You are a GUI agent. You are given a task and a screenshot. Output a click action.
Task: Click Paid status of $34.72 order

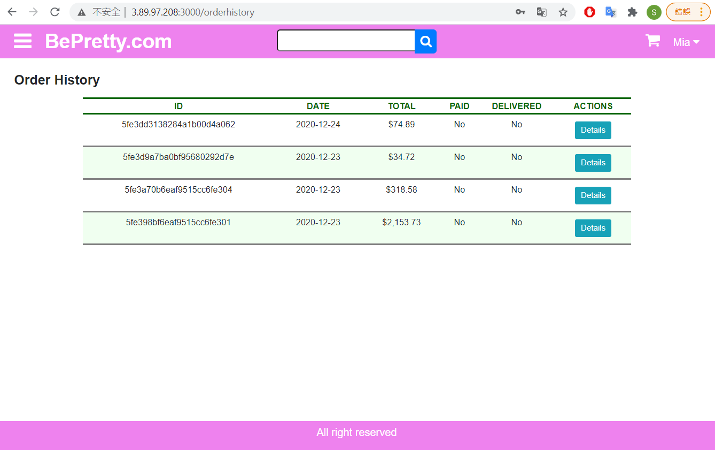click(x=459, y=157)
